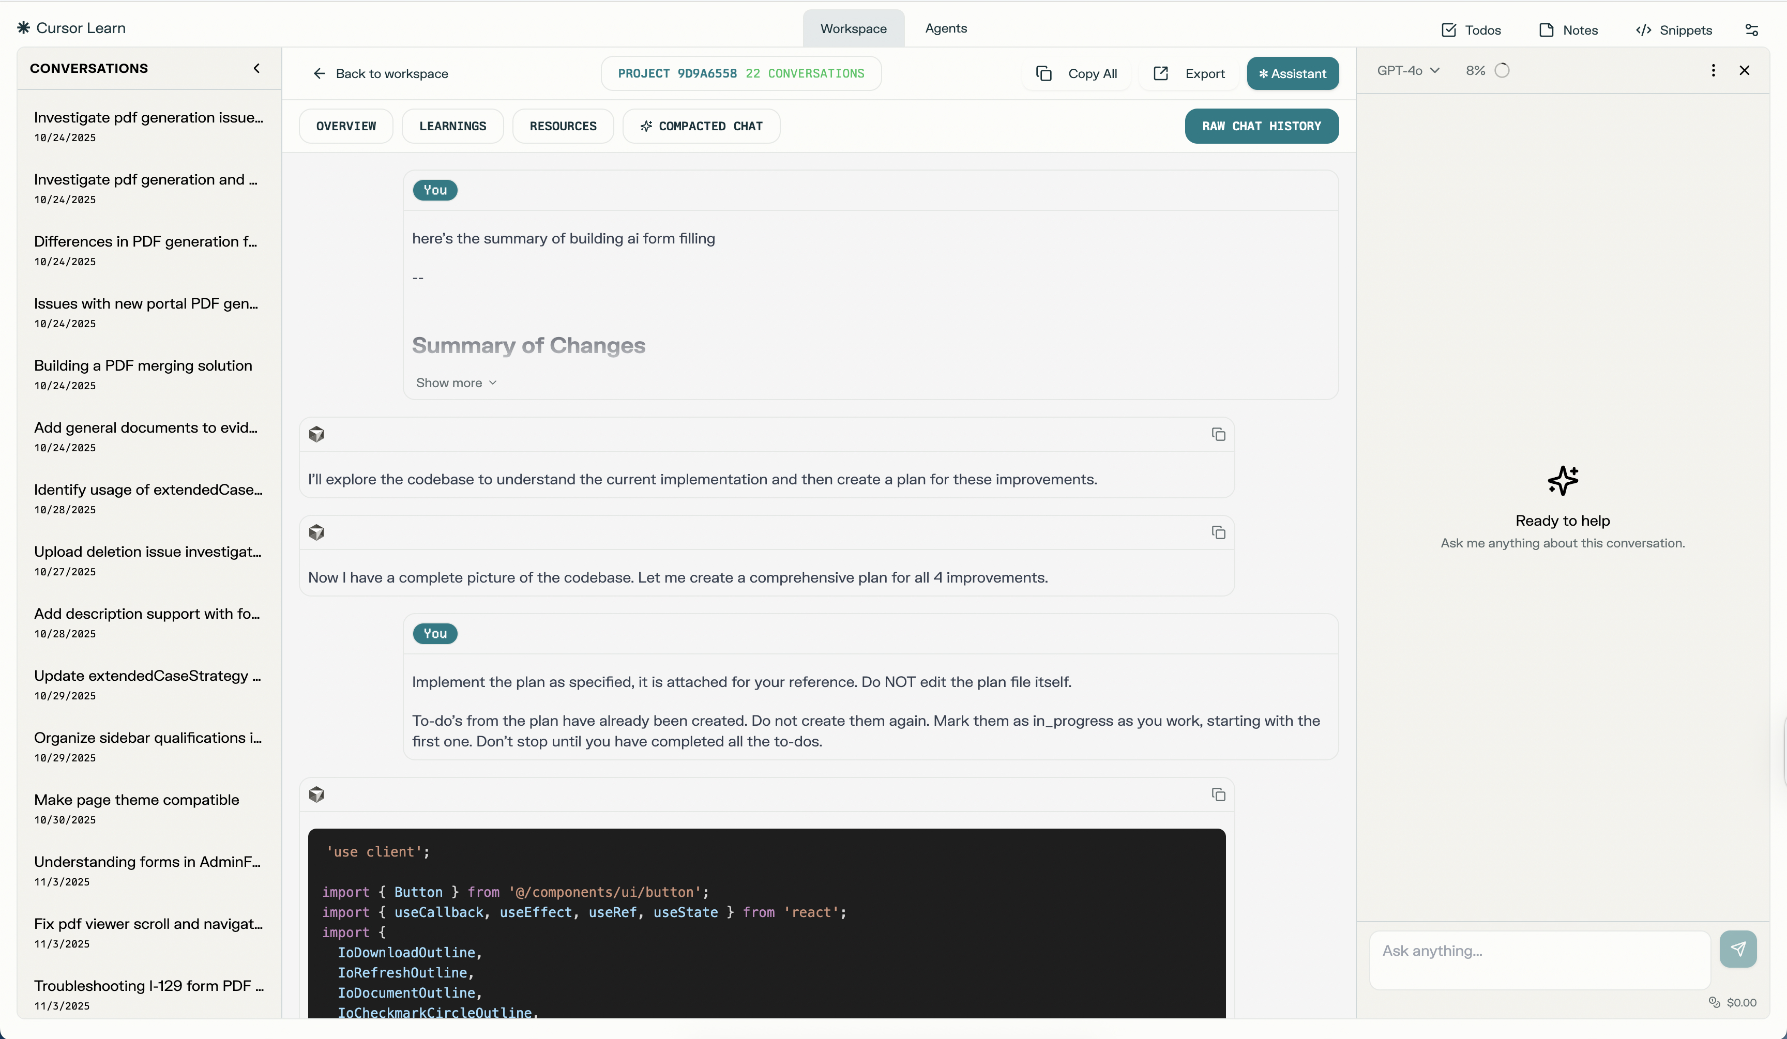Copy the first assistant message
The height and width of the screenshot is (1039, 1787).
tap(1218, 434)
